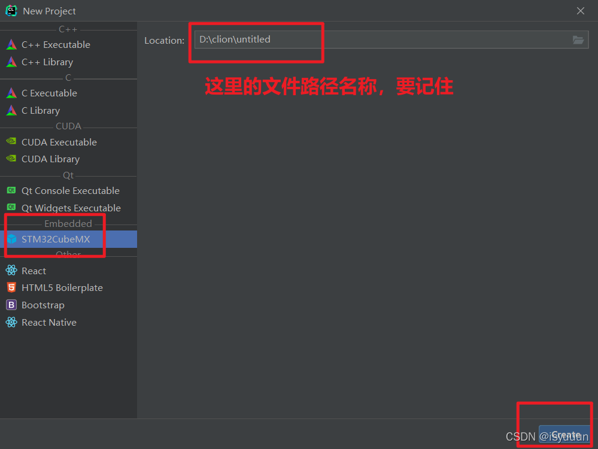The height and width of the screenshot is (449, 598).
Task: Choose the React project template
Action: (69, 271)
